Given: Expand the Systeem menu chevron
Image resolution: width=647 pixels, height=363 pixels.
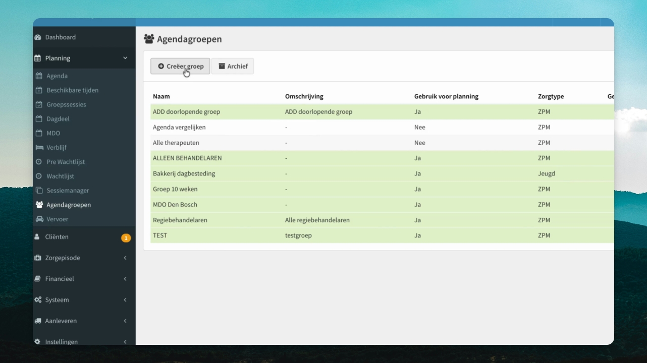Looking at the screenshot, I should click(x=125, y=300).
